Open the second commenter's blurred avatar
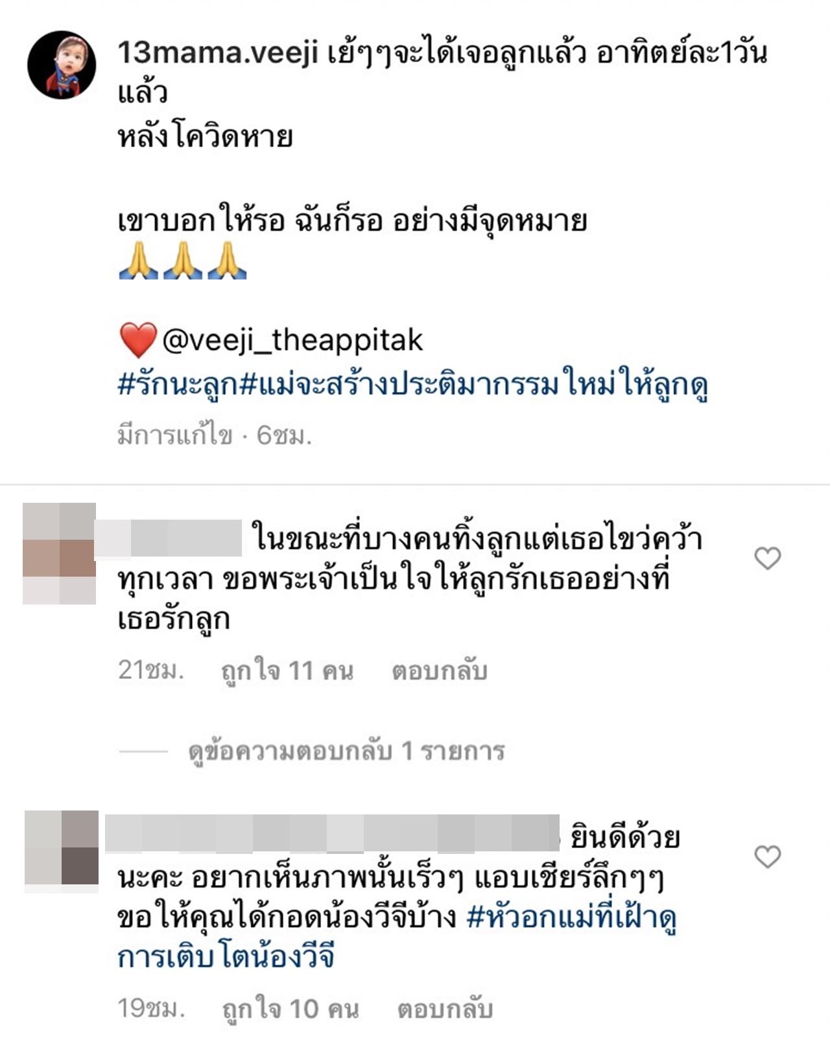The image size is (830, 1047). pos(62,847)
